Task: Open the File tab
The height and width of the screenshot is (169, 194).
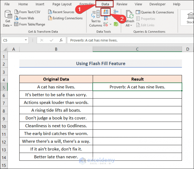Action: click(x=7, y=4)
